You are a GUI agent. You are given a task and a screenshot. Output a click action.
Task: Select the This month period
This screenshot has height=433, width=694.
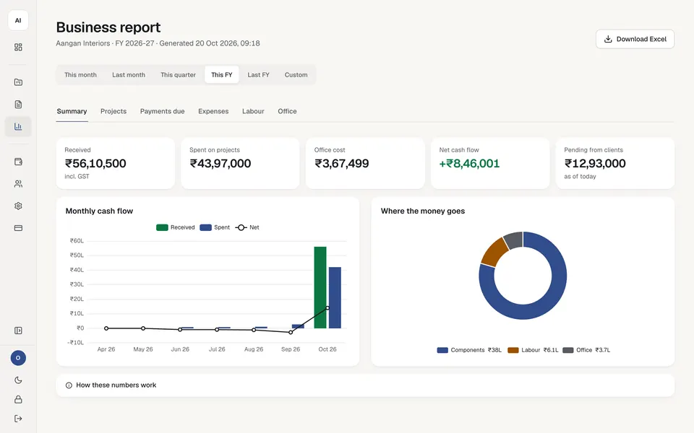[80, 74]
